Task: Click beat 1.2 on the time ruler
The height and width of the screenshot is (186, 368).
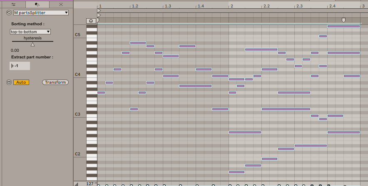Action: [135, 6]
